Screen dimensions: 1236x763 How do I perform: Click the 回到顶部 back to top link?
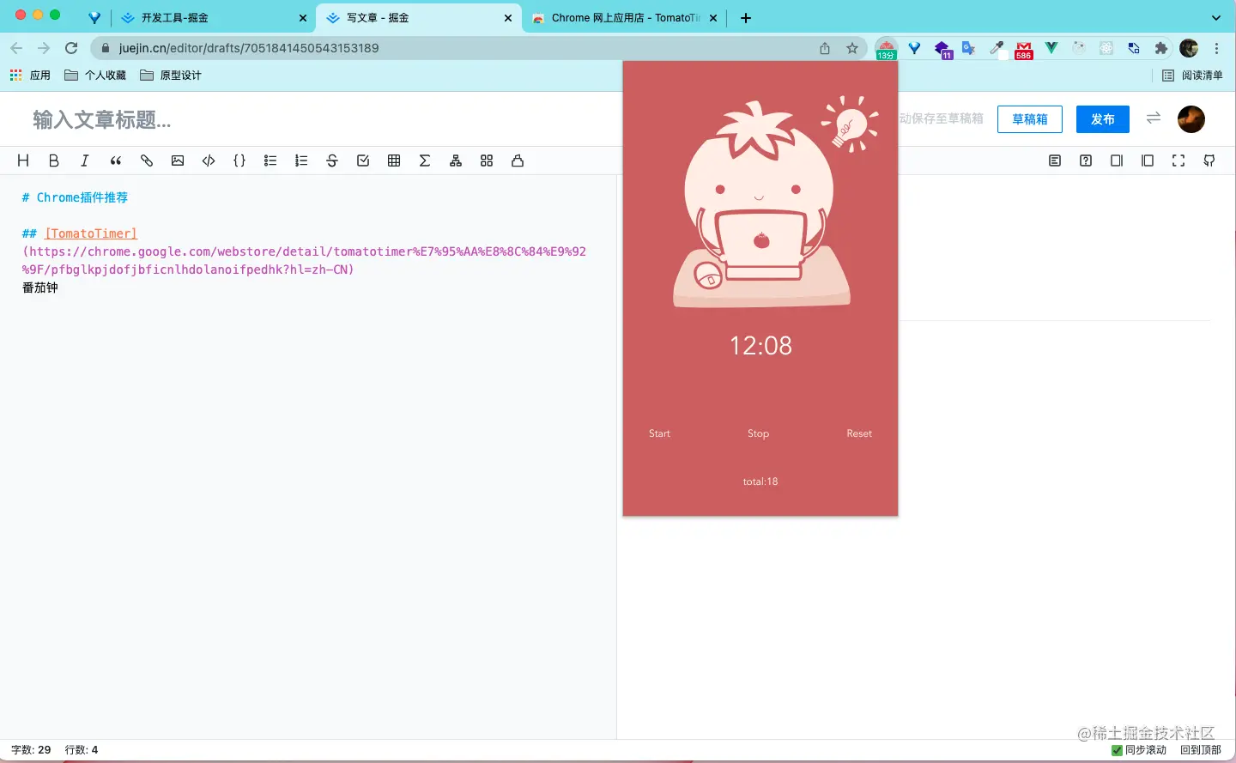click(x=1200, y=750)
